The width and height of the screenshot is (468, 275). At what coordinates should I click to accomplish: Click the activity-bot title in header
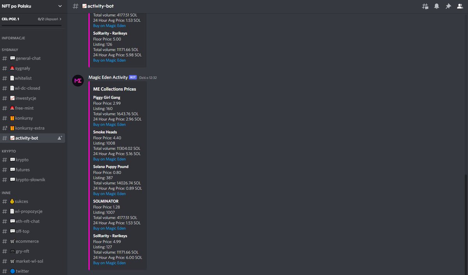click(x=98, y=6)
